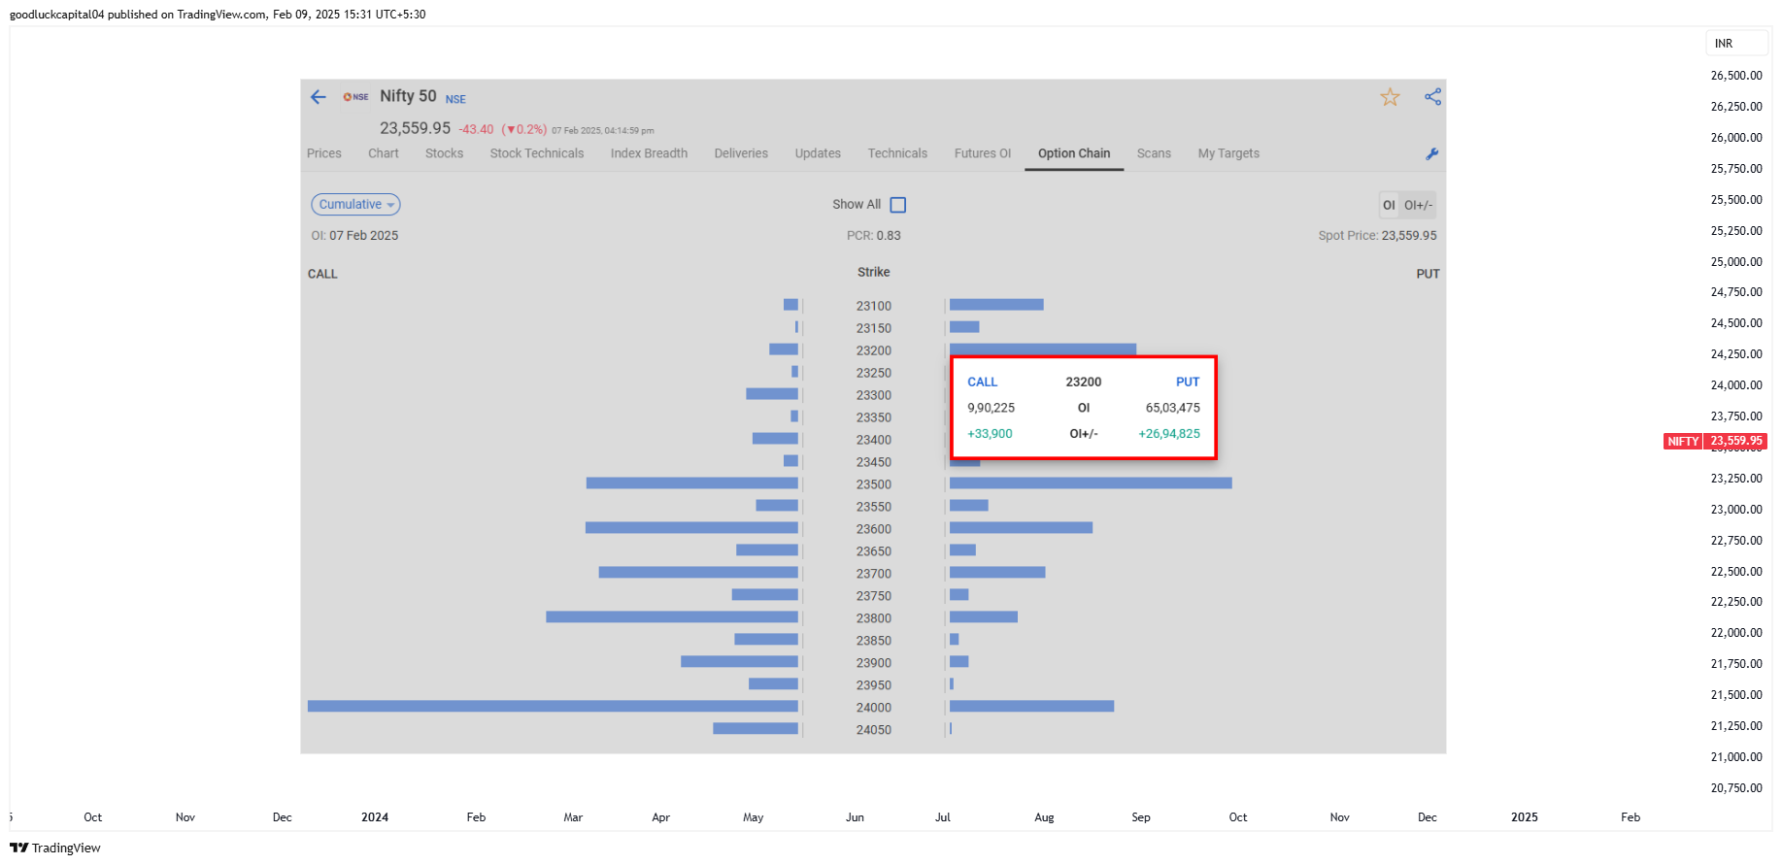Click the 2024 time axis label

375,817
